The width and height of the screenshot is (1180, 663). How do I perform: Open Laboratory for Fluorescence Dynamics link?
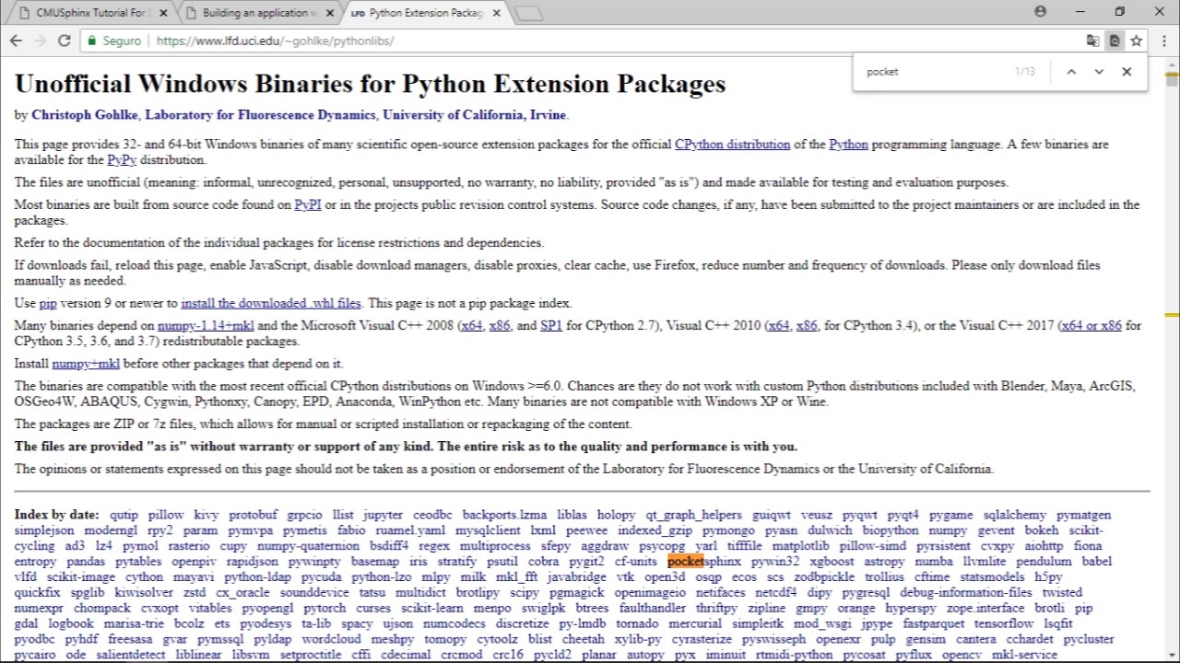coord(260,115)
